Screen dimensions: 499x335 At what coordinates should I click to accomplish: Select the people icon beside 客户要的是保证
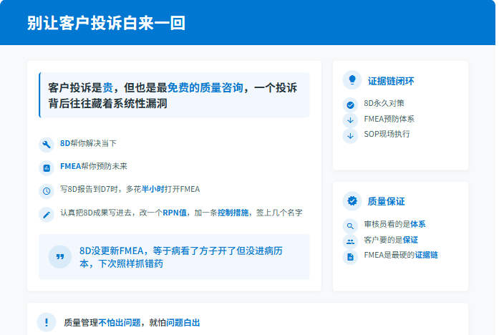pyautogui.click(x=350, y=241)
